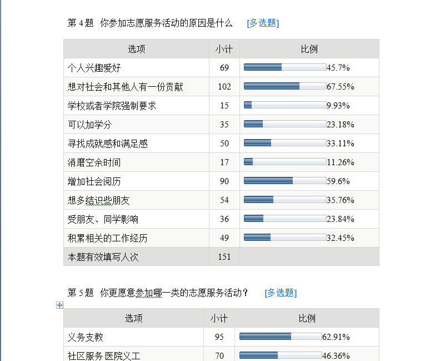Click the progress bar for 个人兴趣爱好
The width and height of the screenshot is (440, 361).
point(285,68)
